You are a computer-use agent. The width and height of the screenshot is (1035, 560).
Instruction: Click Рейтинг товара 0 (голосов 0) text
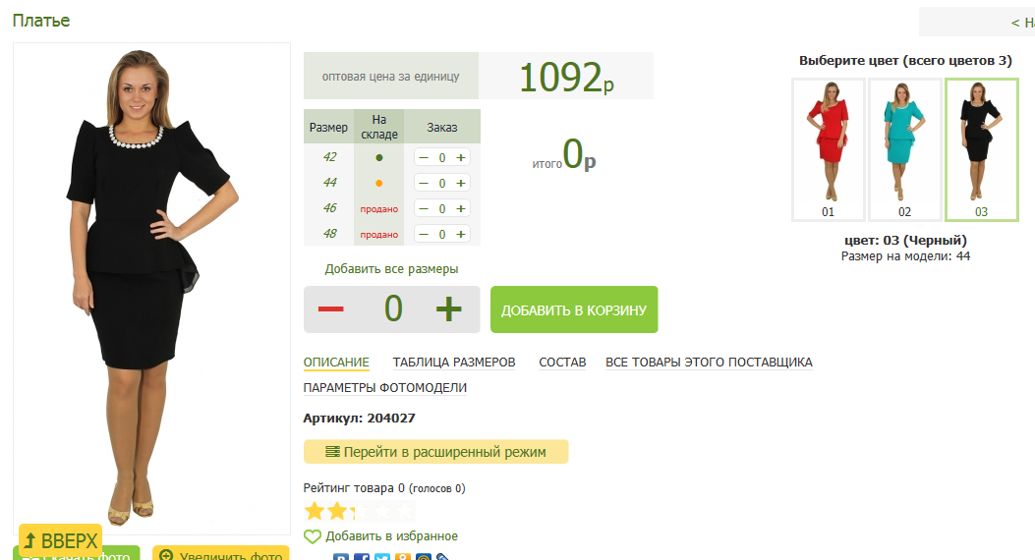click(x=384, y=488)
